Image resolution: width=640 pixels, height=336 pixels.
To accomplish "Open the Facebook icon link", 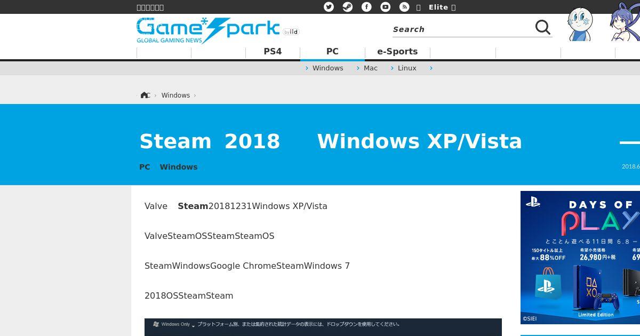I will 366,7.
